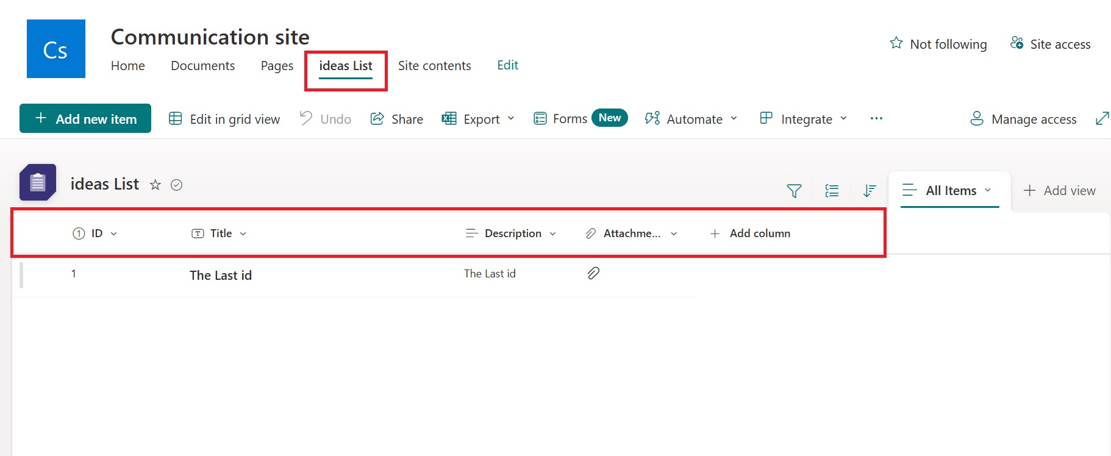Go to Site contents tab
Image resolution: width=1111 pixels, height=456 pixels.
coord(434,66)
